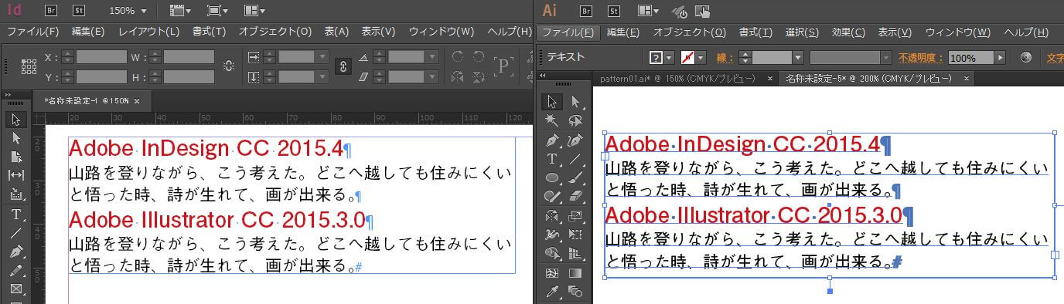Open InDesign screen mode dropdown
The width and height of the screenshot is (1064, 304).
tap(217, 11)
